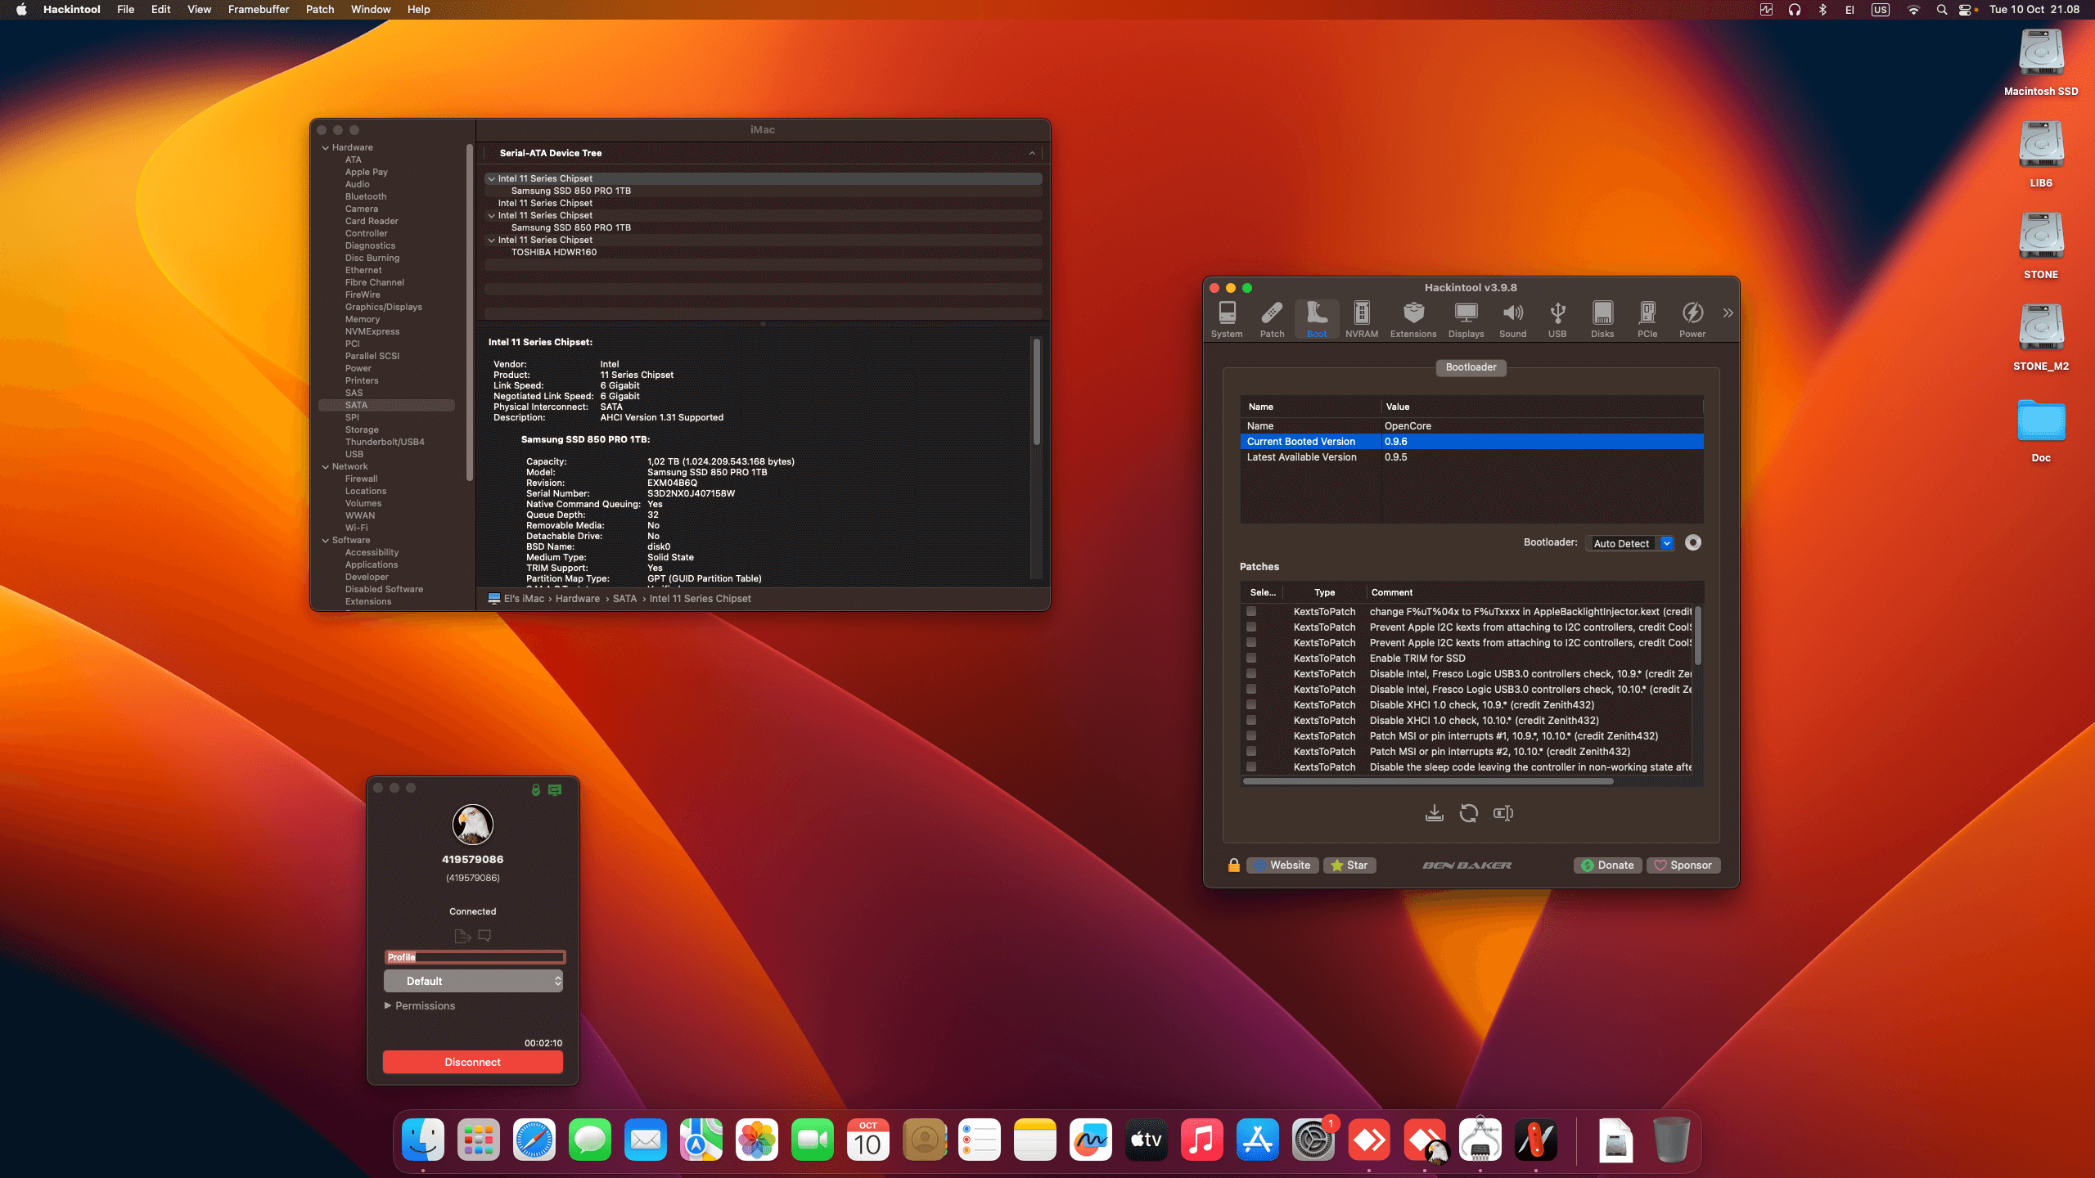
Task: View USB information in Hackintool
Action: (x=1557, y=319)
